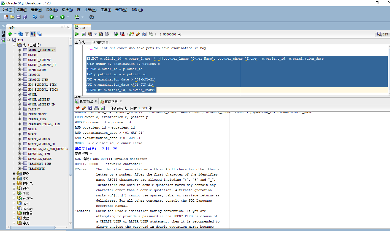Open dropdown arrow next to Explain Plan icon
The height and width of the screenshot is (231, 390).
pos(96,34)
